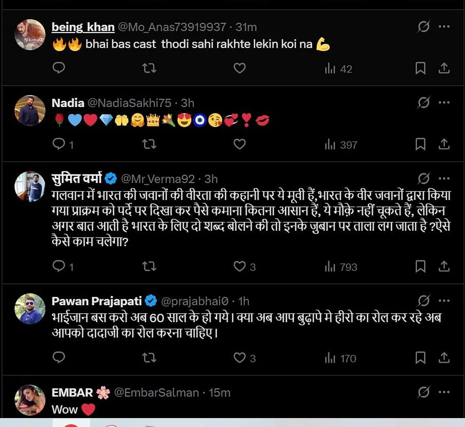Bookmark Pawan Prajapati's tweet
The image size is (465, 427).
point(421,358)
